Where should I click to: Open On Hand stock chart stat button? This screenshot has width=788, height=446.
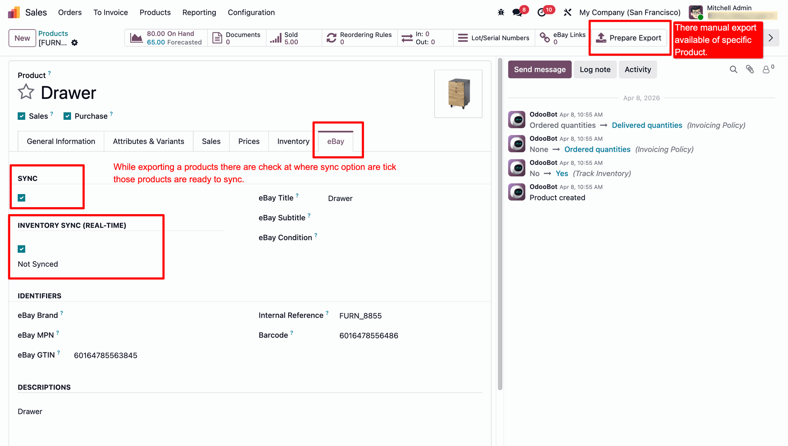coord(166,38)
